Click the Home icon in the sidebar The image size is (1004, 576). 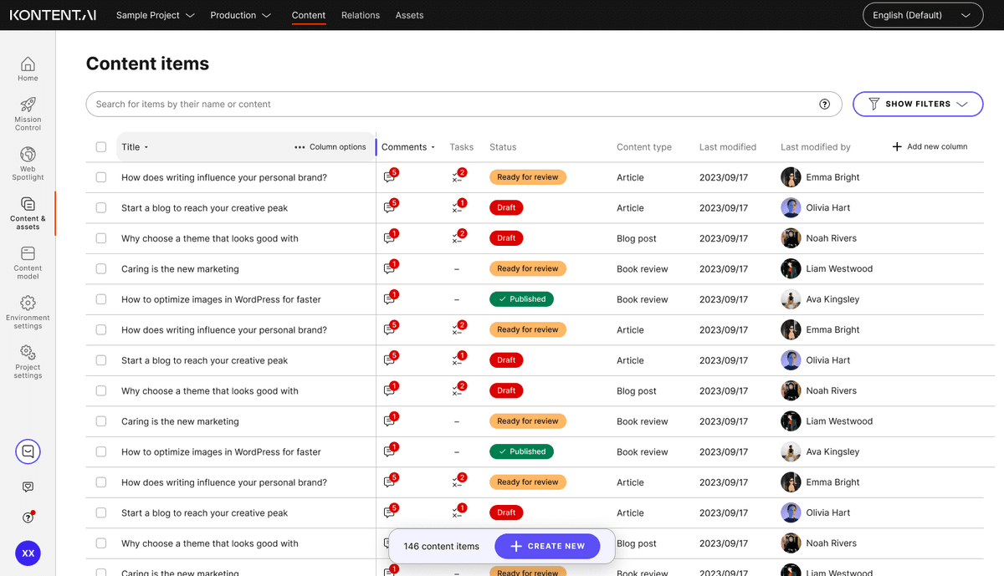tap(28, 69)
